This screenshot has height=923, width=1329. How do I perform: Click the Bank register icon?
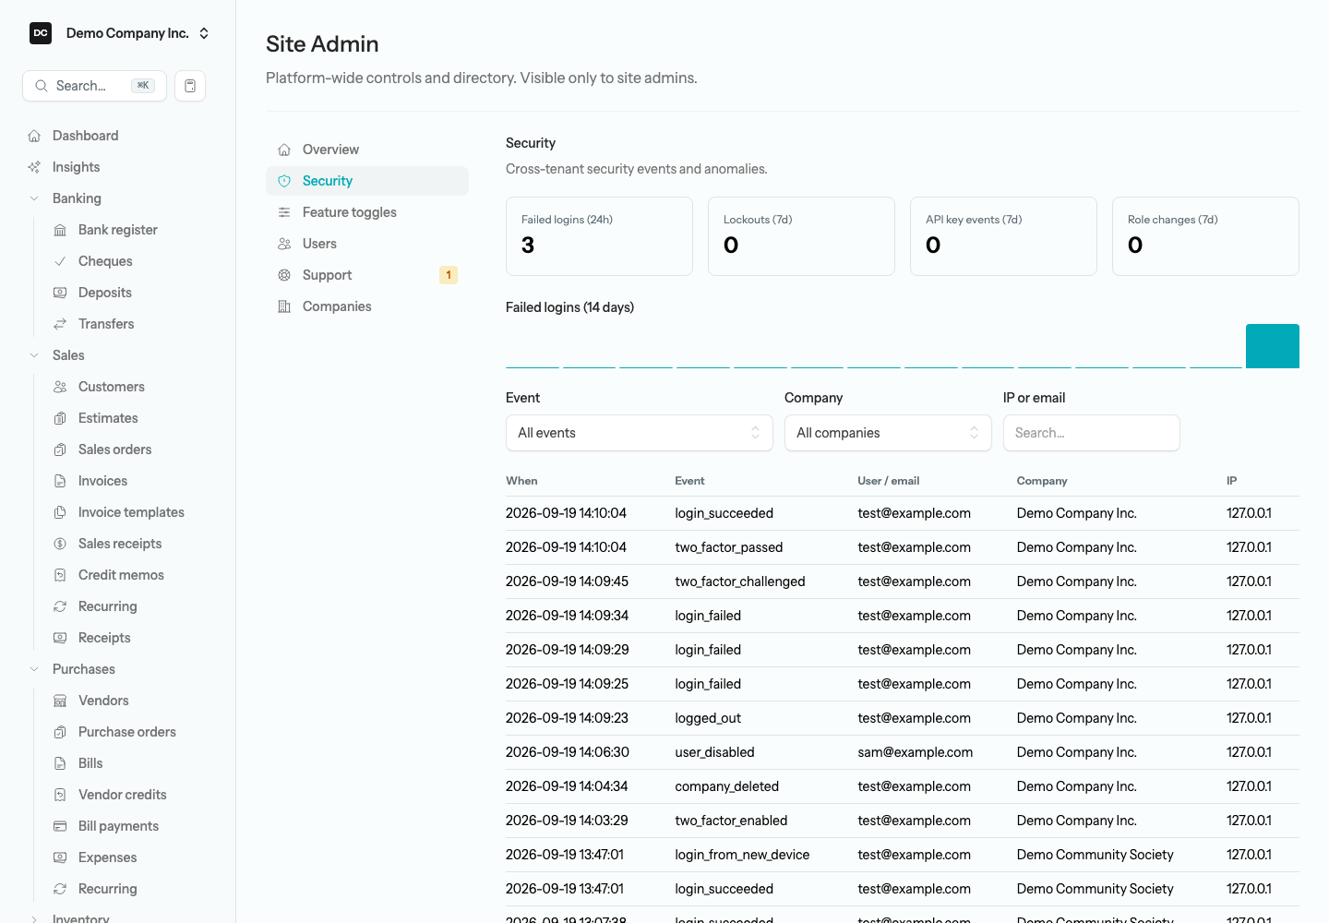tap(60, 230)
